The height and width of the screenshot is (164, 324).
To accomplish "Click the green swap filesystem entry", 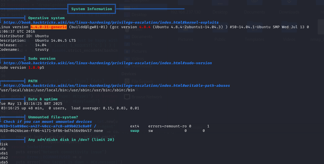I will coord(135,131).
